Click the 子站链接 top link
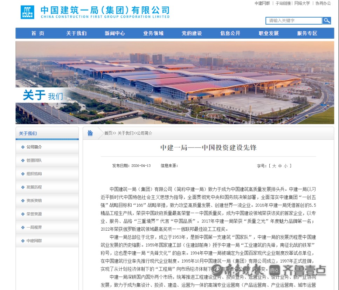 [x=283, y=3]
